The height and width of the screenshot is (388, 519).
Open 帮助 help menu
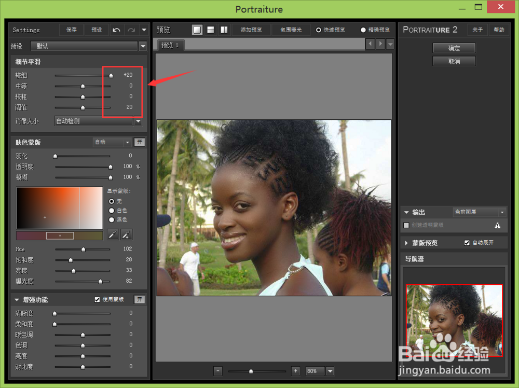(x=499, y=30)
